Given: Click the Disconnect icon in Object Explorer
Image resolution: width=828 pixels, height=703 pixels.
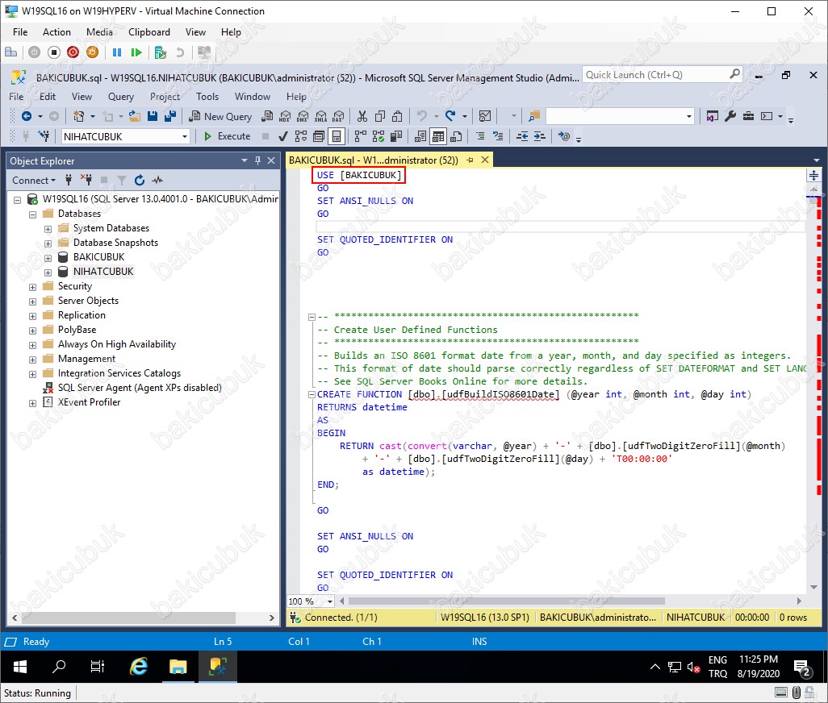Looking at the screenshot, I should 85,181.
